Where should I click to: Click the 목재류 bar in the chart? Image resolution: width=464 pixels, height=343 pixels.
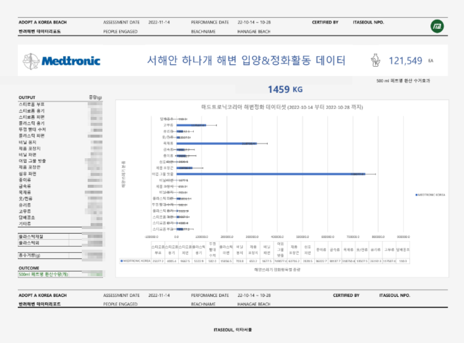(217, 143)
